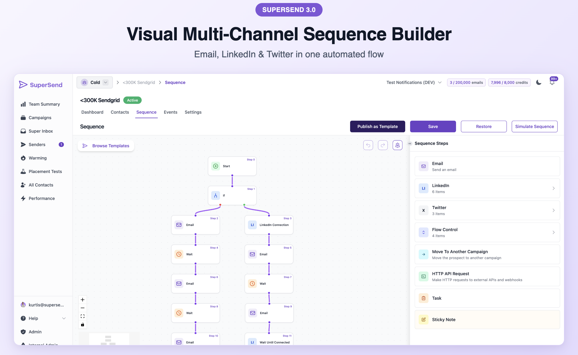Click the auto-layout icon above the canvas
Screen dimensions: 578x355
pos(397,145)
